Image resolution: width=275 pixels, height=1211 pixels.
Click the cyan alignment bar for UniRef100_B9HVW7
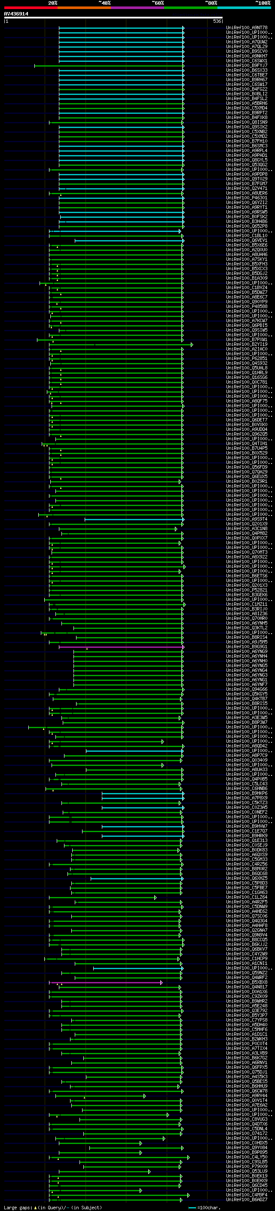pos(143,827)
